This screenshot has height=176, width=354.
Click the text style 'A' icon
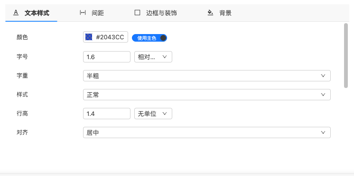(16, 13)
